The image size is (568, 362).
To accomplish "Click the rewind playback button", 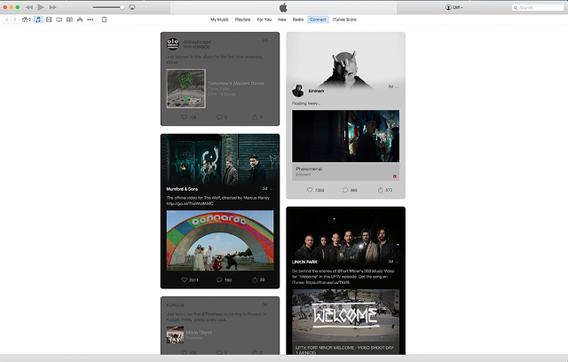I will point(29,7).
